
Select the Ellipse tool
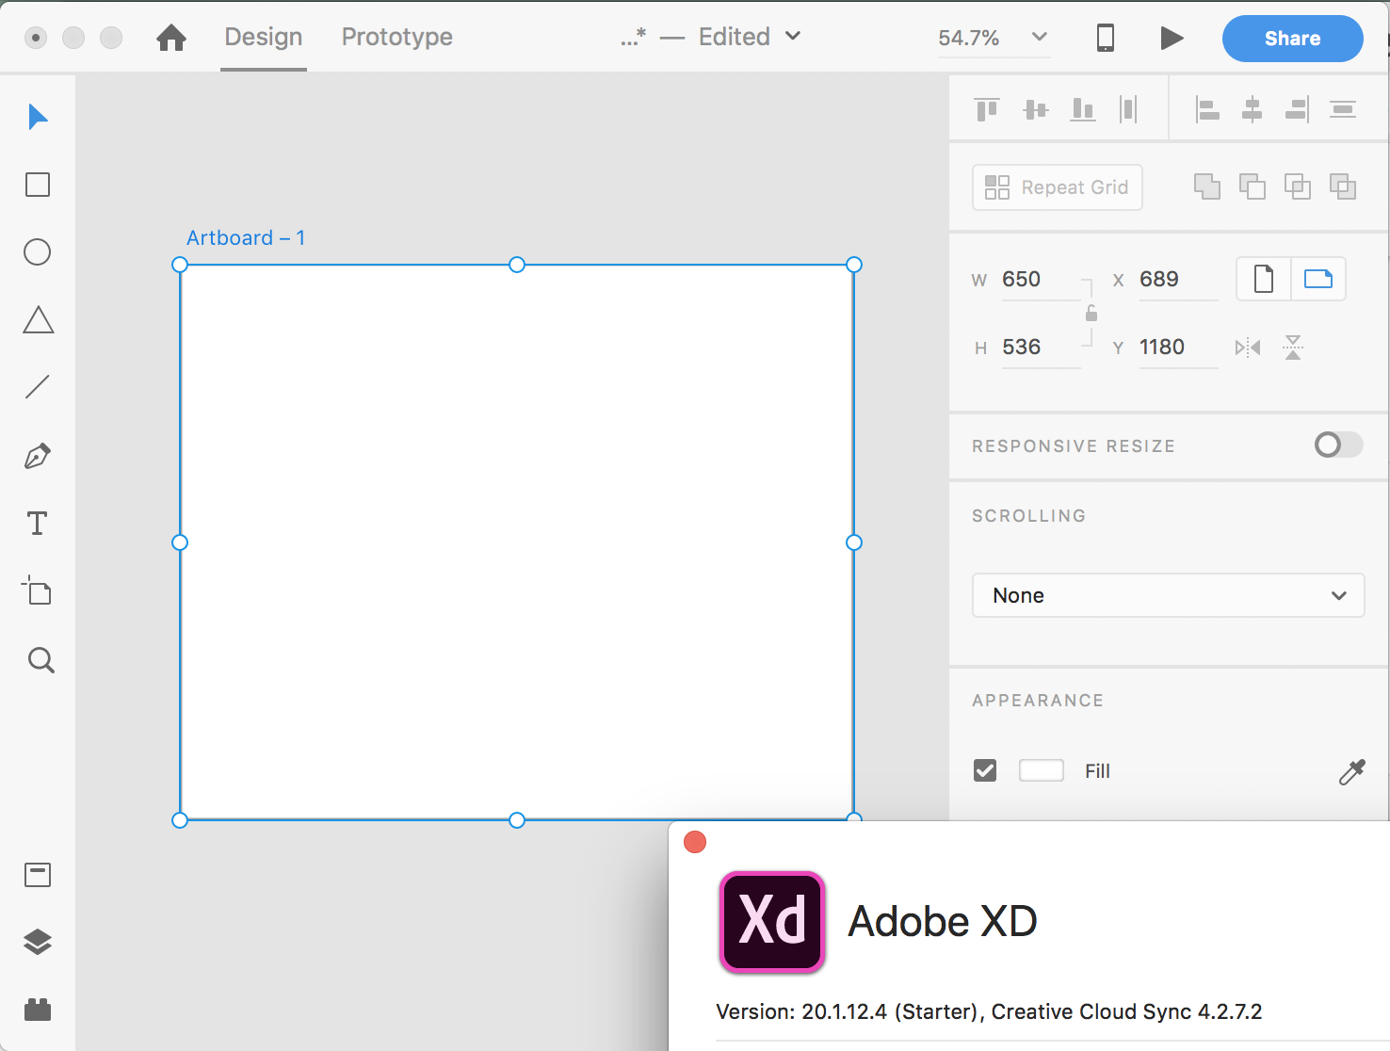point(38,252)
